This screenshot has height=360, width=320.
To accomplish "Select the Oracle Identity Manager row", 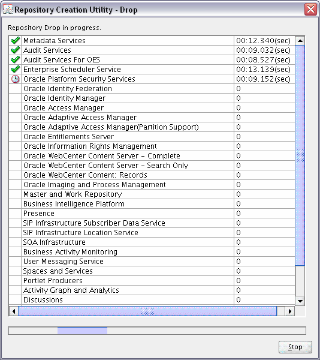I will [152, 98].
